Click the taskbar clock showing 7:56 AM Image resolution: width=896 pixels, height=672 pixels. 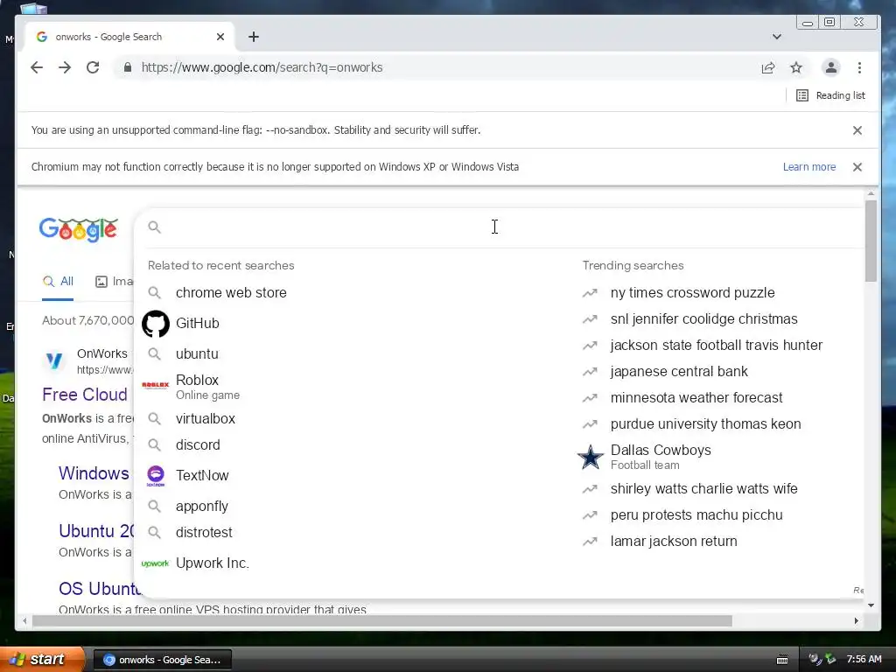pyautogui.click(x=864, y=659)
